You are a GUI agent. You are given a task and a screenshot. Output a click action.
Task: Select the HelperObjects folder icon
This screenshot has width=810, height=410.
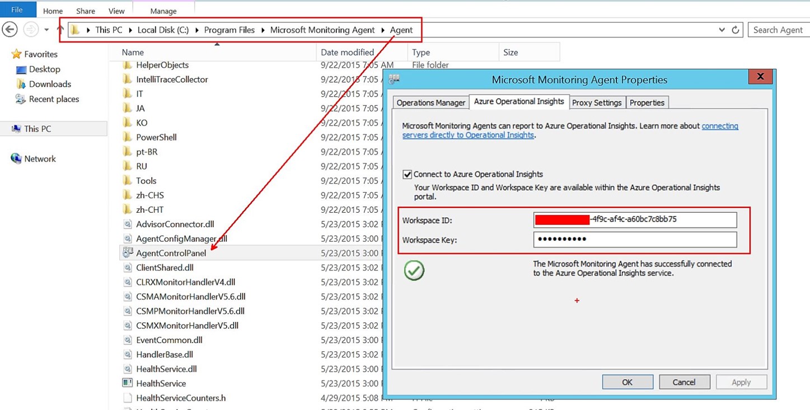pyautogui.click(x=127, y=65)
